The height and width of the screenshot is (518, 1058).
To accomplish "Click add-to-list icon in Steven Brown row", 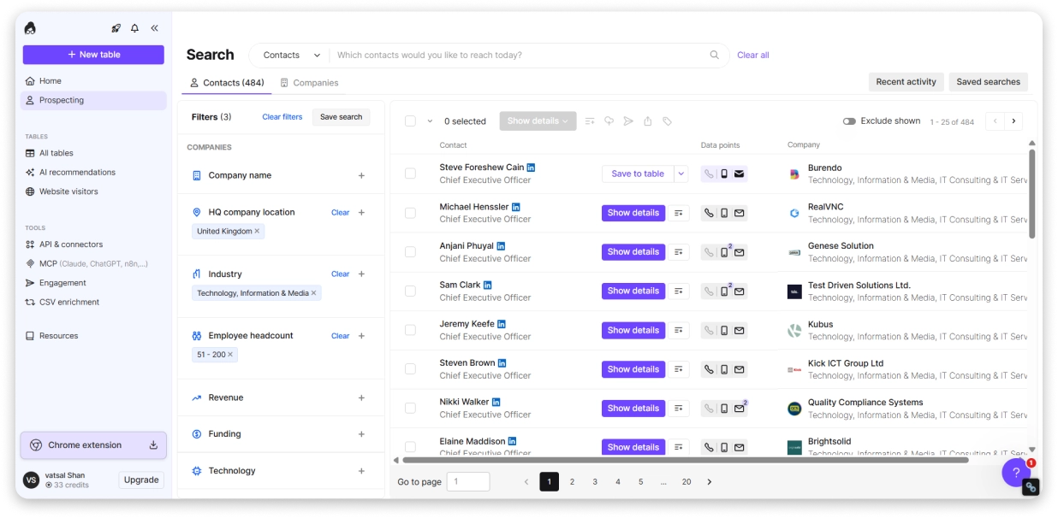I will coord(679,369).
